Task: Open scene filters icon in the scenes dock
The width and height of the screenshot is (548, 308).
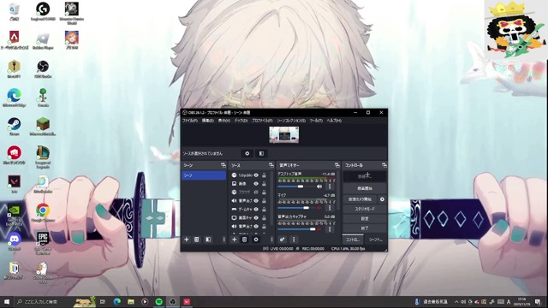Action: pos(208,240)
